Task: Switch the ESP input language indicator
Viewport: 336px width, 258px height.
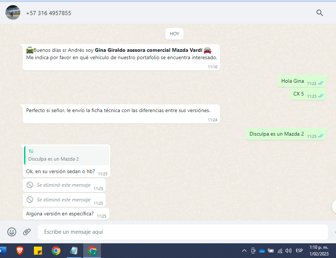Action: pos(299,251)
